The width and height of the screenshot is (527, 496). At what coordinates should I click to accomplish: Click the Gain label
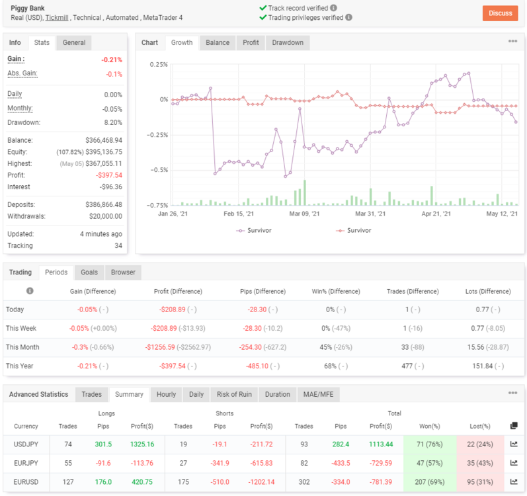point(16,59)
